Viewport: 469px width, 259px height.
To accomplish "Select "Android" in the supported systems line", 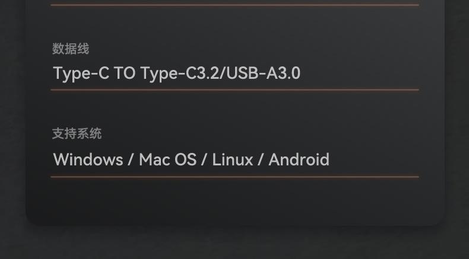I will (x=299, y=159).
